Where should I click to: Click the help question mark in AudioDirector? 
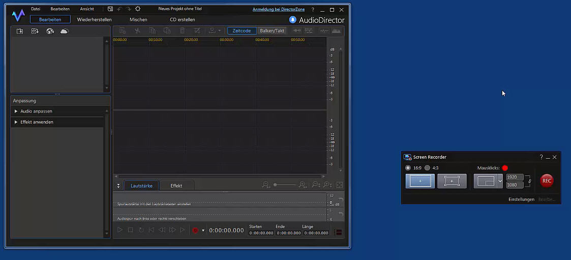point(313,10)
